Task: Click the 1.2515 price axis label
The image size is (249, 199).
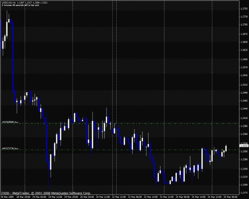Action: pos(244,85)
